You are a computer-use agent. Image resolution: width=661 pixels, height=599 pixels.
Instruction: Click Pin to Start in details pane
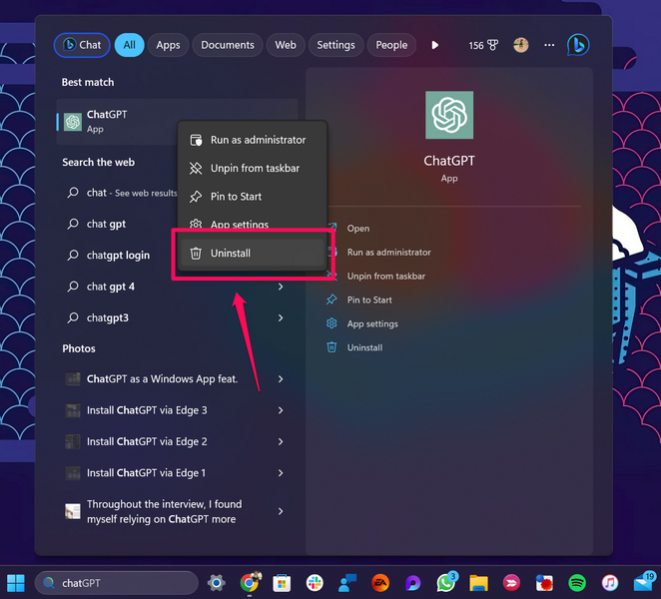(368, 299)
